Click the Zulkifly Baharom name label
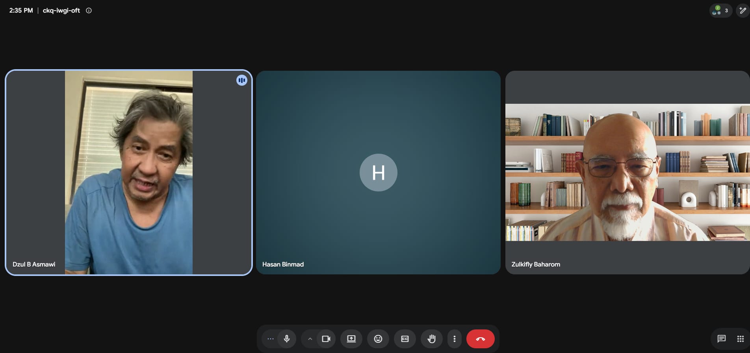Screen dimensions: 750x353 pyautogui.click(x=536, y=264)
